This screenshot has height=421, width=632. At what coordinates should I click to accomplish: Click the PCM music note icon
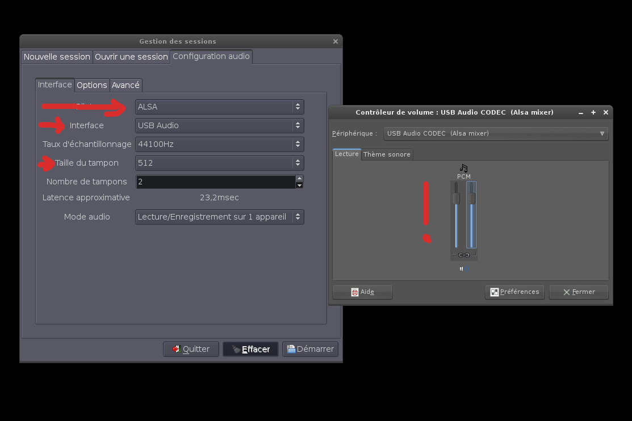coord(463,168)
